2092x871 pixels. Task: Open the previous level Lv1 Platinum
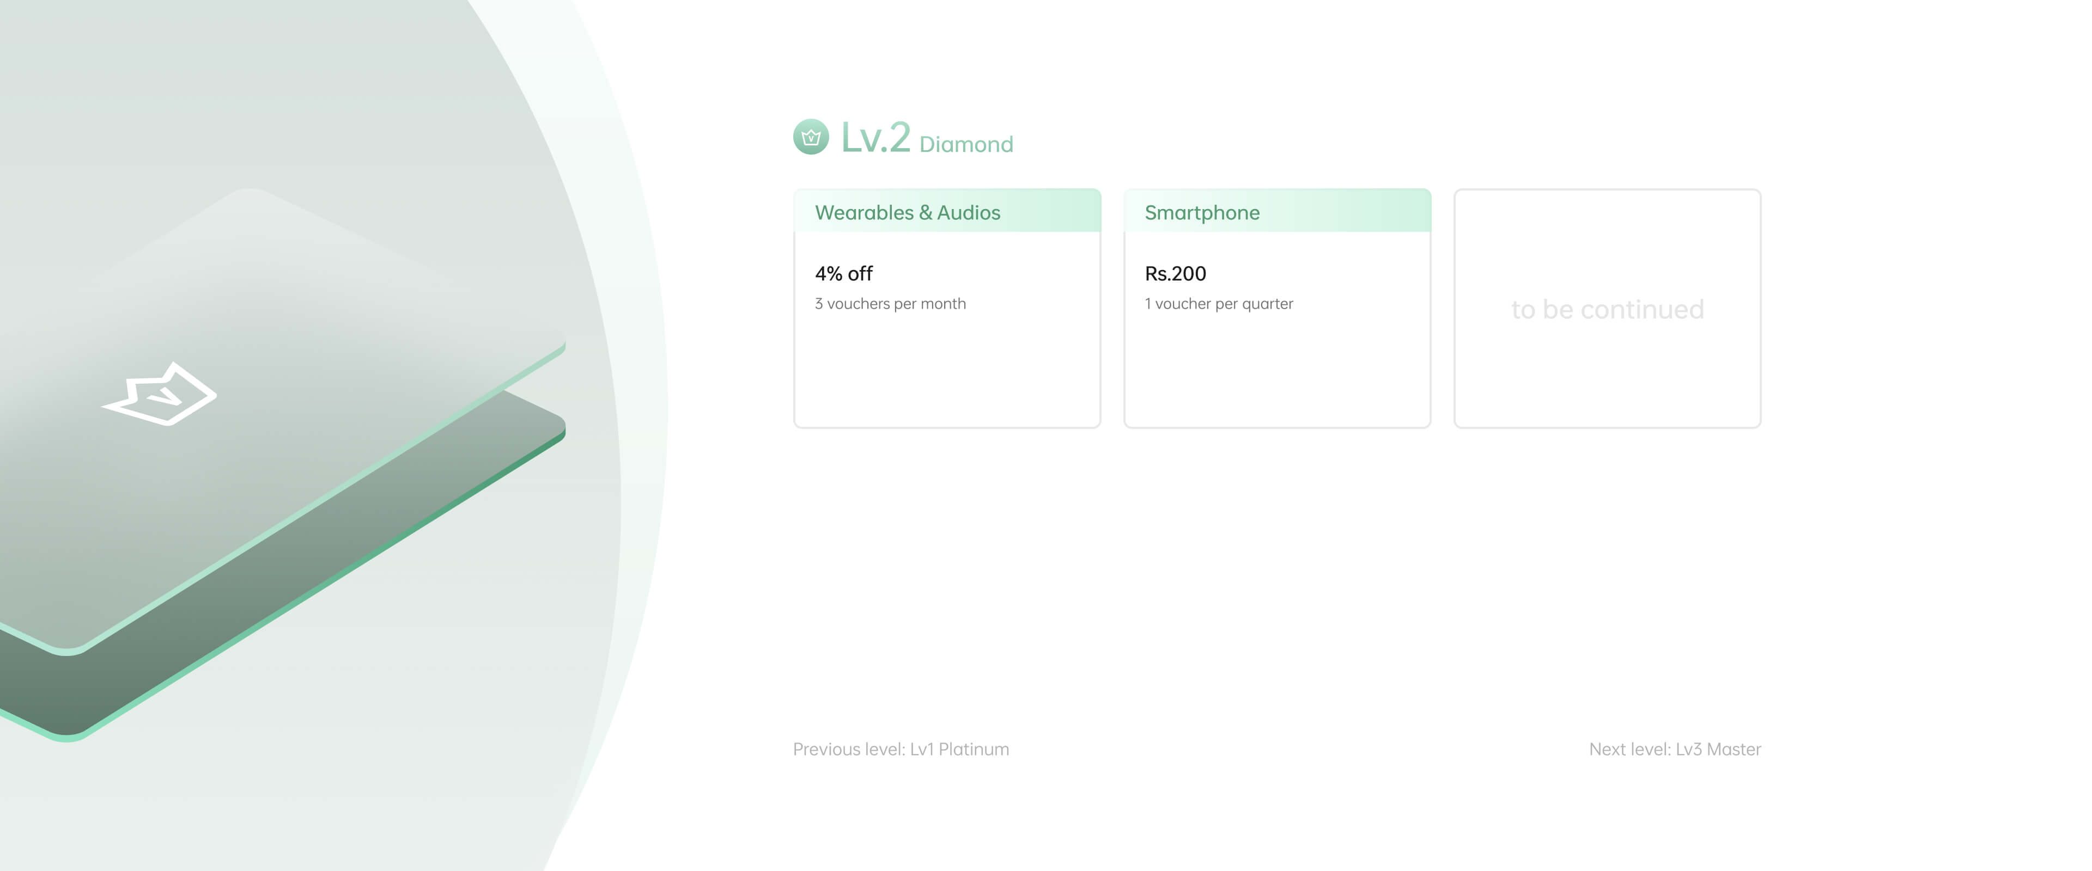pos(901,749)
